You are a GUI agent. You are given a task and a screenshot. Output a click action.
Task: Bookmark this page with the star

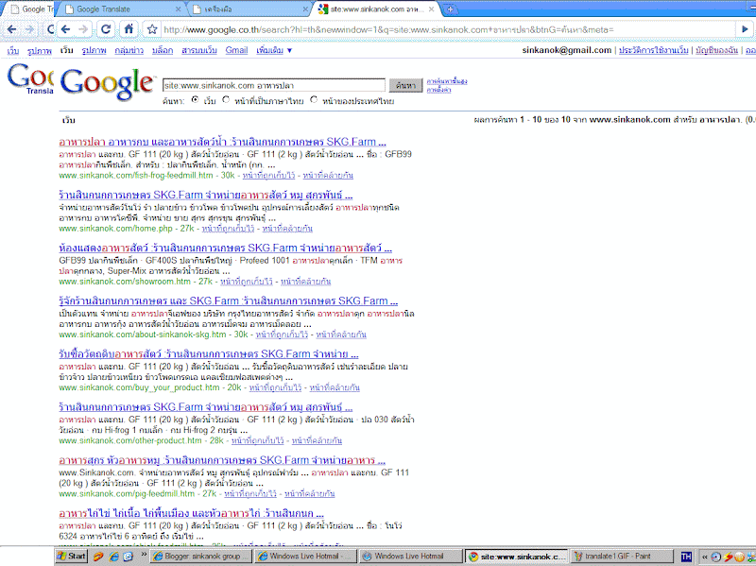coord(152,29)
